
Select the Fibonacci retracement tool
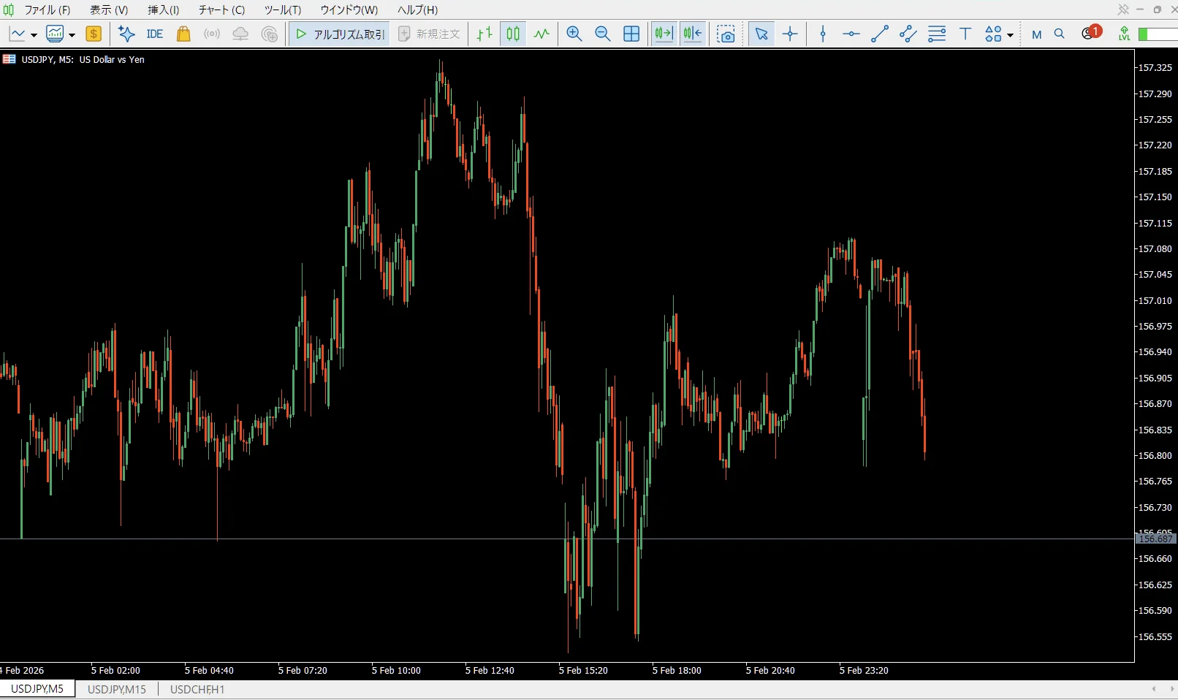pyautogui.click(x=937, y=34)
